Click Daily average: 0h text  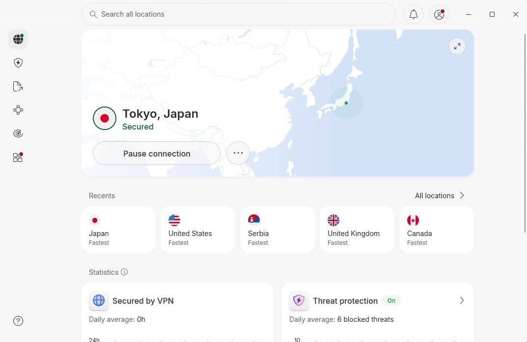point(117,319)
